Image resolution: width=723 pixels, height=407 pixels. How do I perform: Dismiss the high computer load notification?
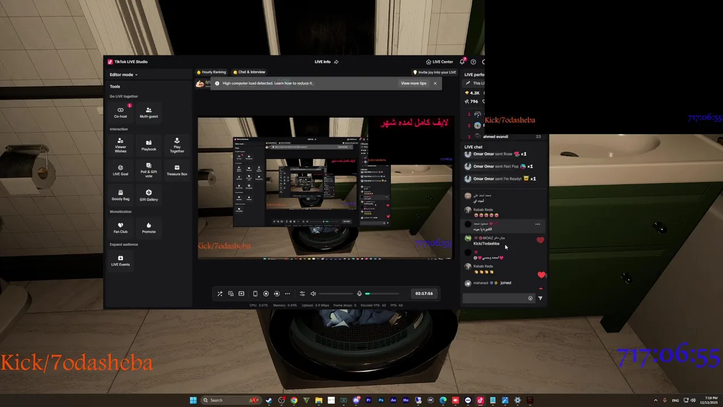435,83
